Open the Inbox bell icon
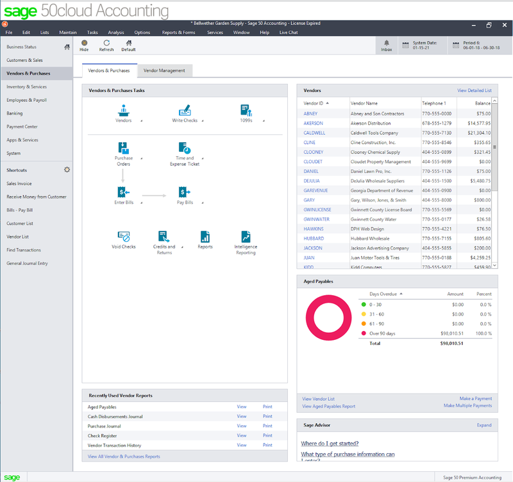 coord(387,43)
